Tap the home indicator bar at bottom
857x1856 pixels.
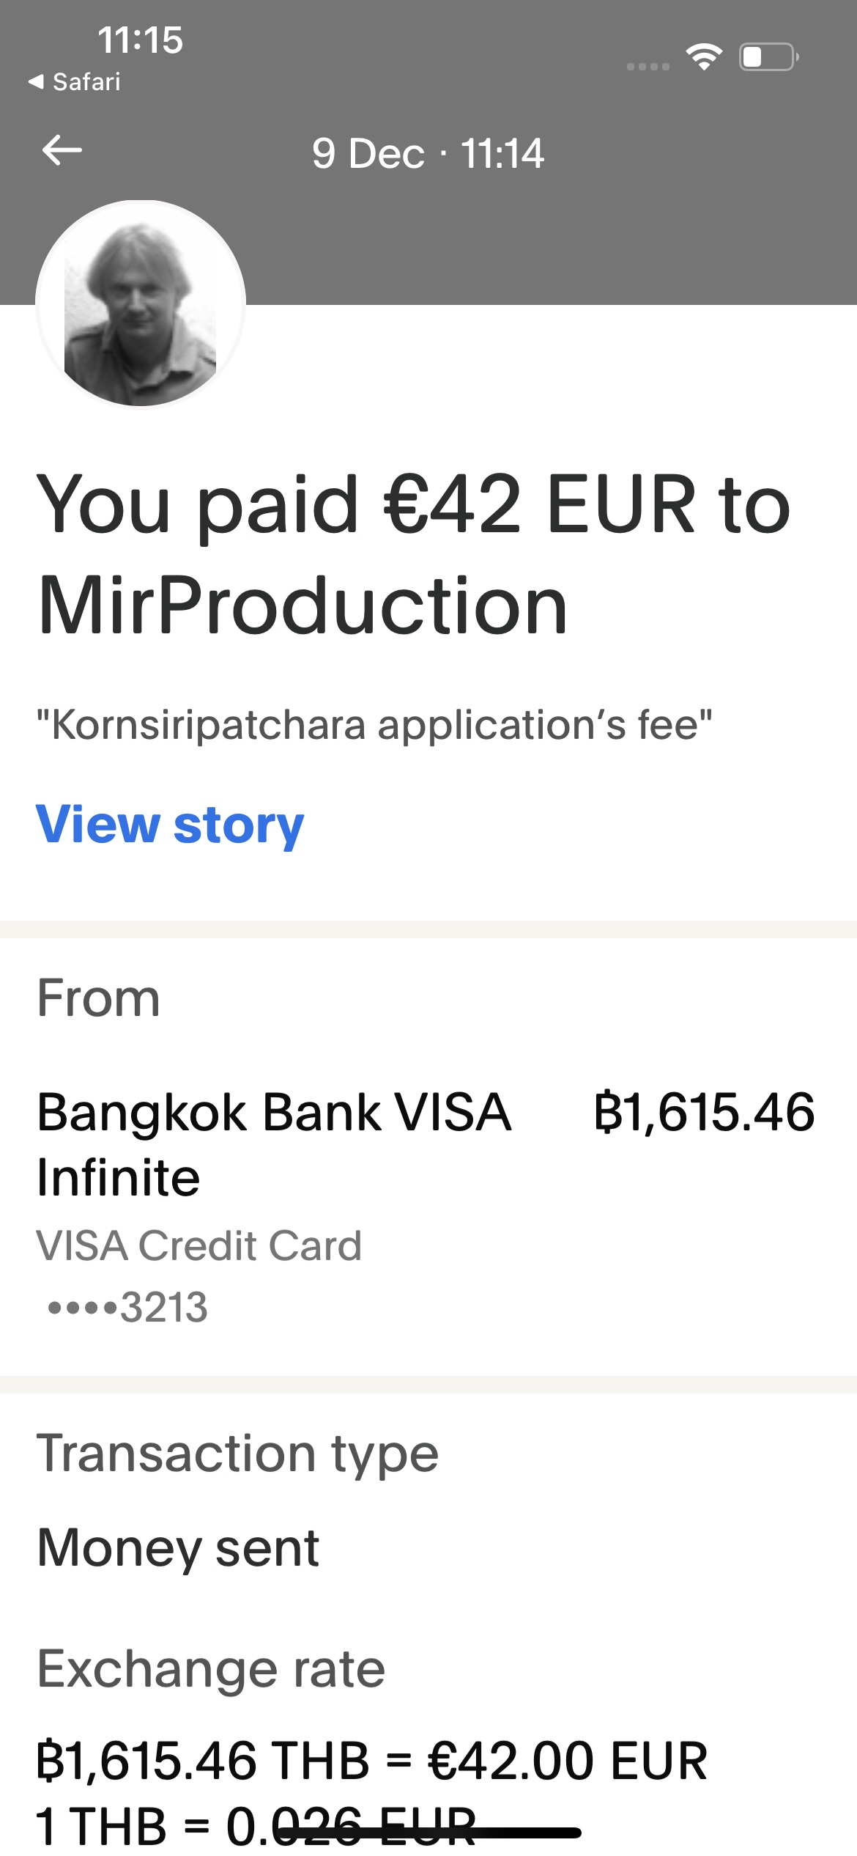click(x=428, y=1833)
